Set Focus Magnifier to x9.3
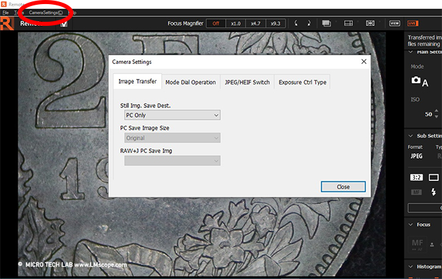The height and width of the screenshot is (279, 442). [275, 23]
